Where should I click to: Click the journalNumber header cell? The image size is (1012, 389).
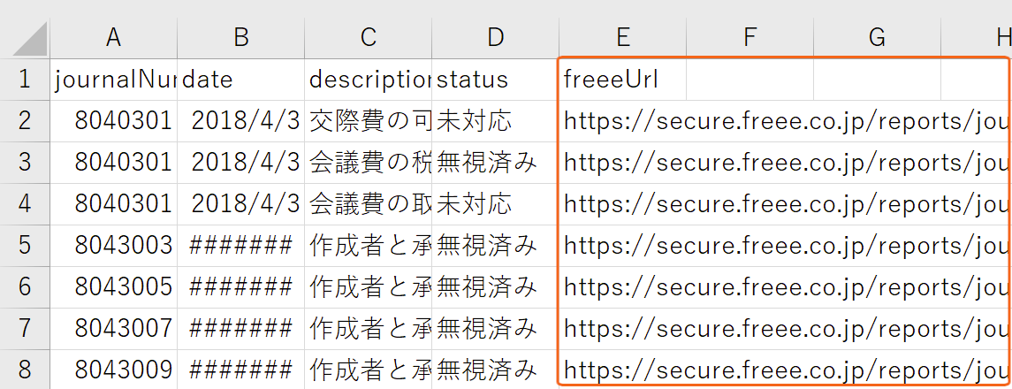click(114, 80)
